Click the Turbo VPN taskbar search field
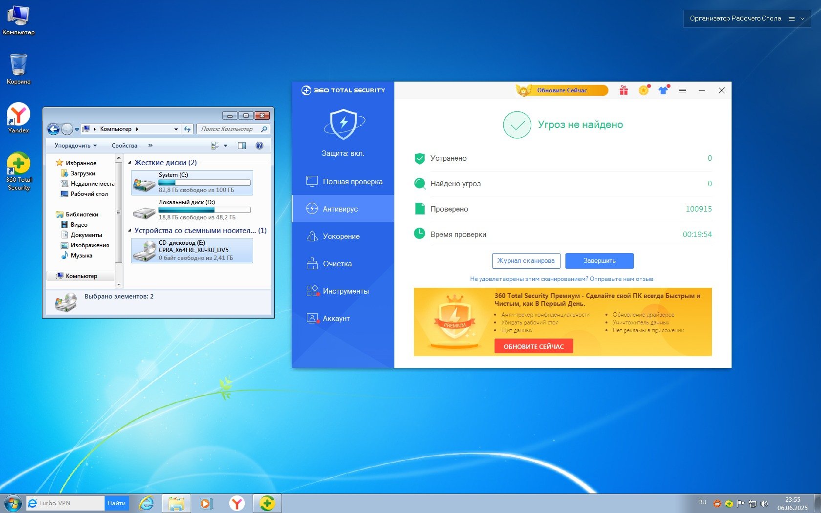The image size is (821, 513). point(65,503)
